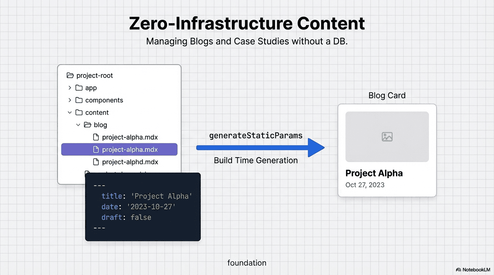Screen dimensions: 494x275
Task: Click the first project-alpha.mdx file icon
Action: pos(95,137)
